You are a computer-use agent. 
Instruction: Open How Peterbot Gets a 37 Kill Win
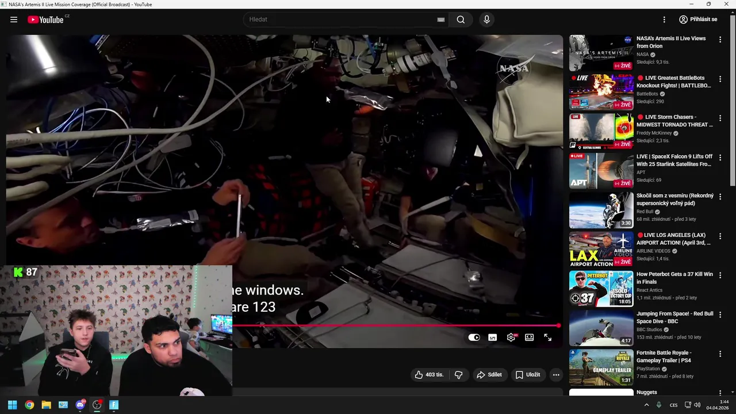tap(674, 278)
